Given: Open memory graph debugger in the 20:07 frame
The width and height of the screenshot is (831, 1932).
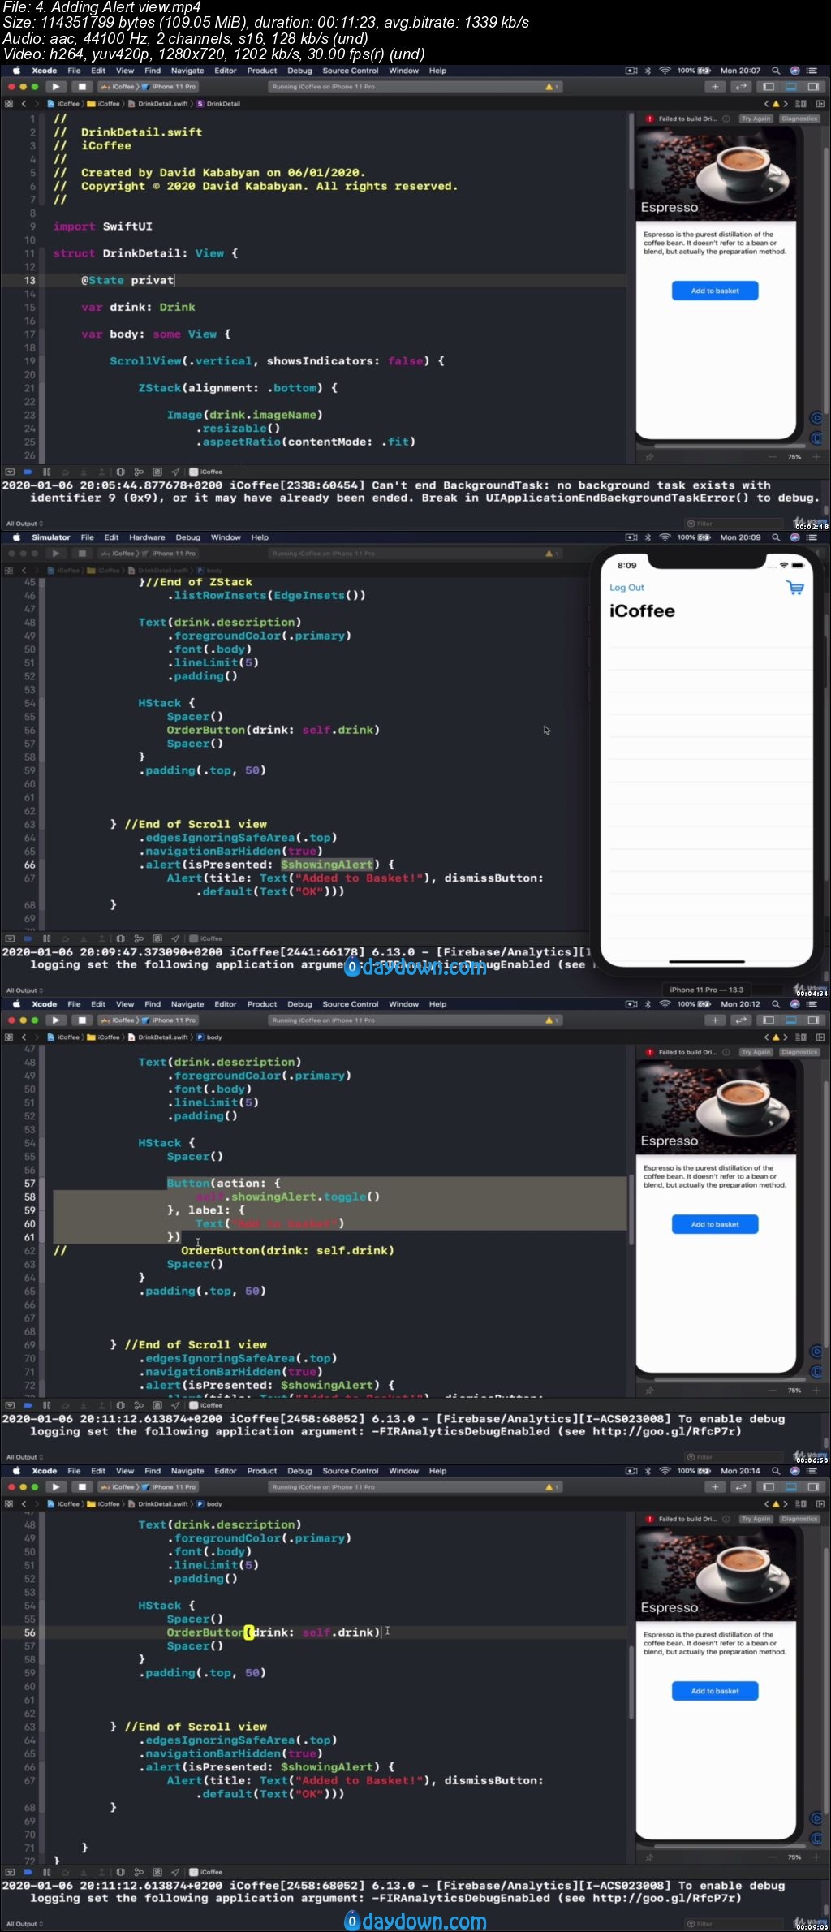Looking at the screenshot, I should pos(139,472).
